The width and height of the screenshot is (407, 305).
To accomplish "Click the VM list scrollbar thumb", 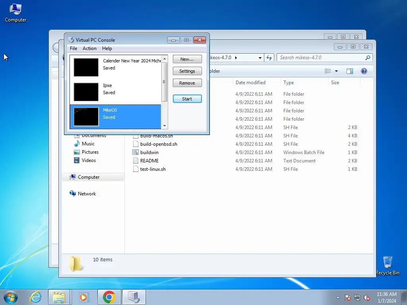I will pyautogui.click(x=164, y=82).
